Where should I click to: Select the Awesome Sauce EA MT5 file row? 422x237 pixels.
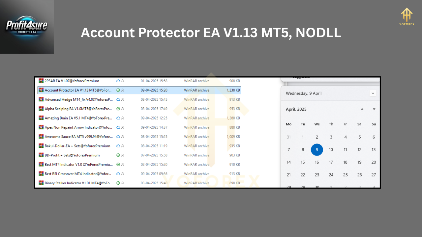pos(78,137)
